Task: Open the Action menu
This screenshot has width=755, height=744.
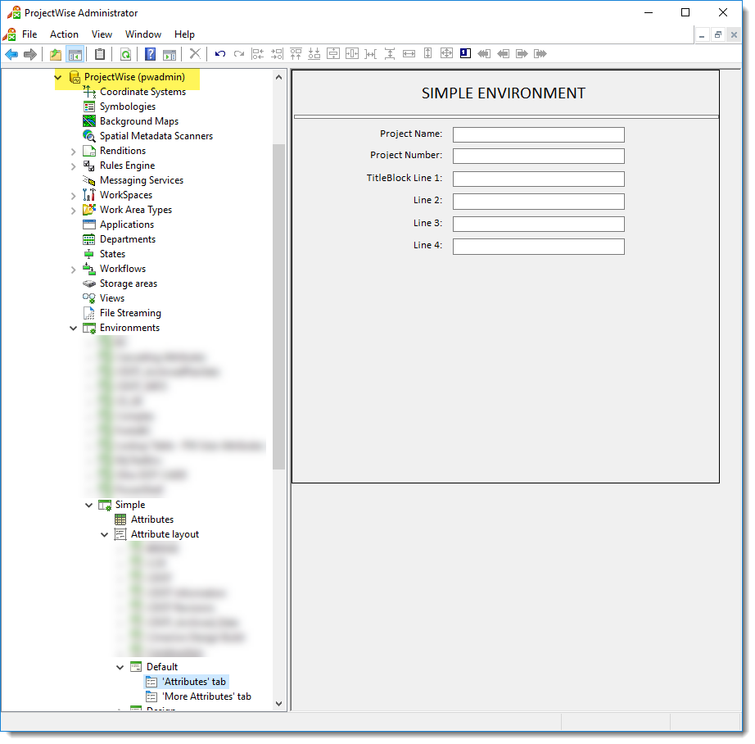Action: point(64,34)
